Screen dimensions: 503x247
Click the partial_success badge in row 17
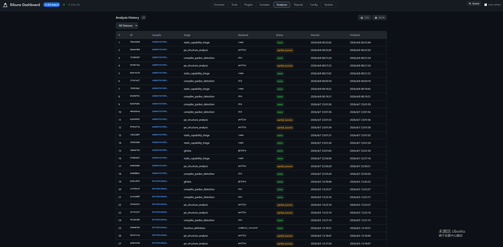(285, 166)
